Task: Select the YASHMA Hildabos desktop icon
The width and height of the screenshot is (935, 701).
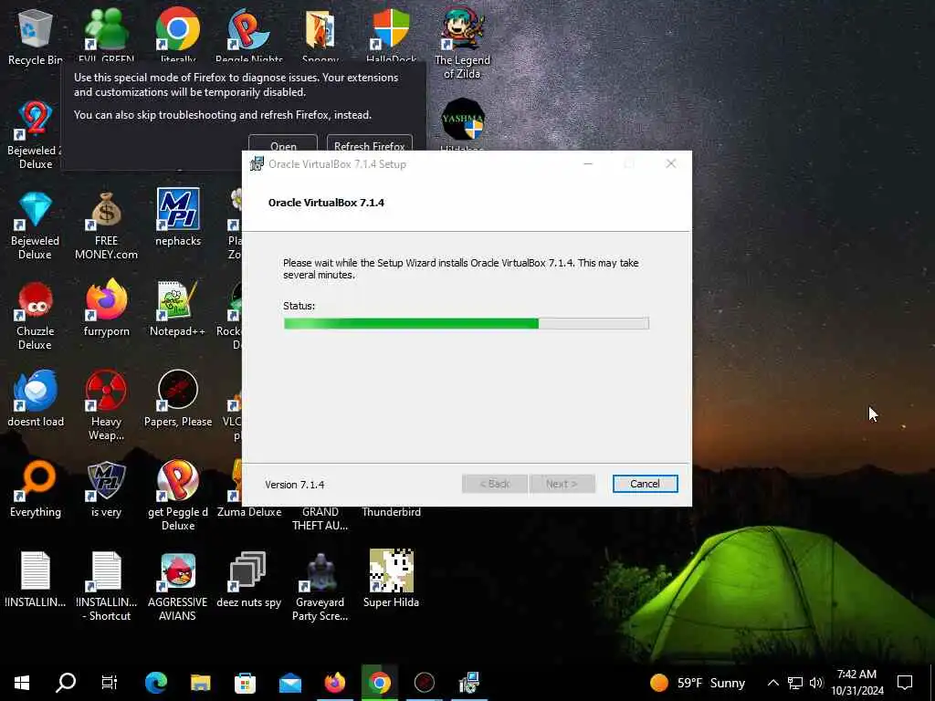Action: [462, 123]
